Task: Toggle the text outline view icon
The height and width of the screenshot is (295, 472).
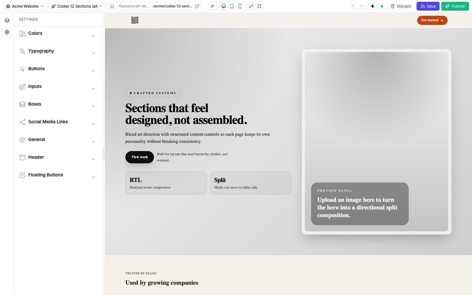Action: [213, 6]
